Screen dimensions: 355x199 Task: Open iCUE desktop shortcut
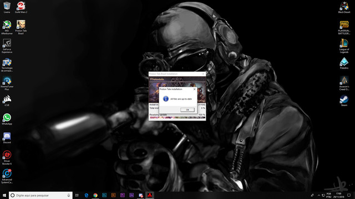(x=7, y=101)
